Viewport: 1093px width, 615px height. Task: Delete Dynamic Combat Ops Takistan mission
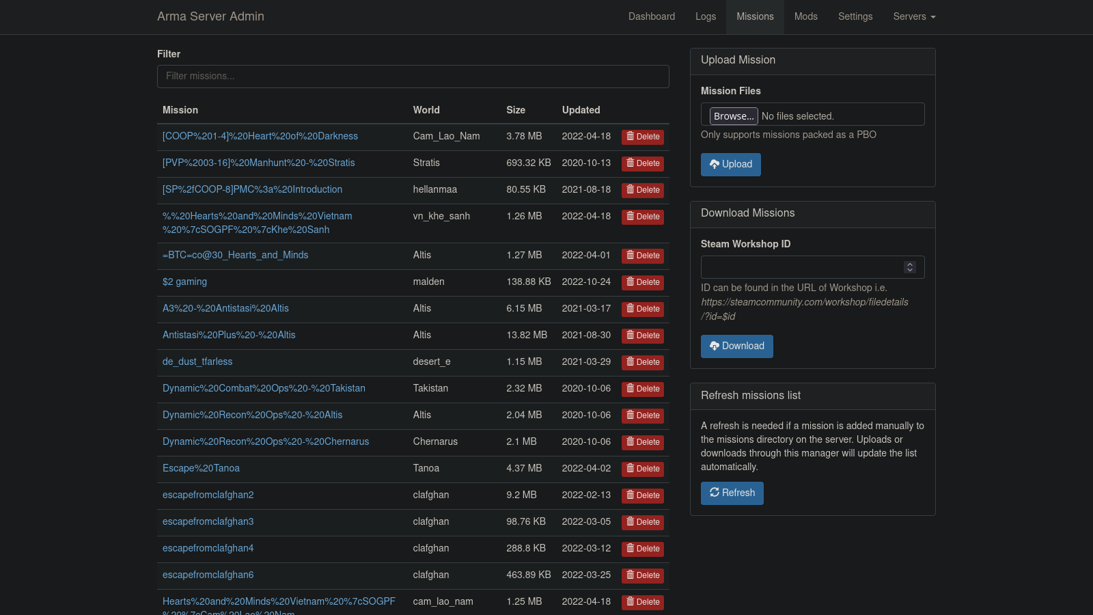pyautogui.click(x=642, y=389)
